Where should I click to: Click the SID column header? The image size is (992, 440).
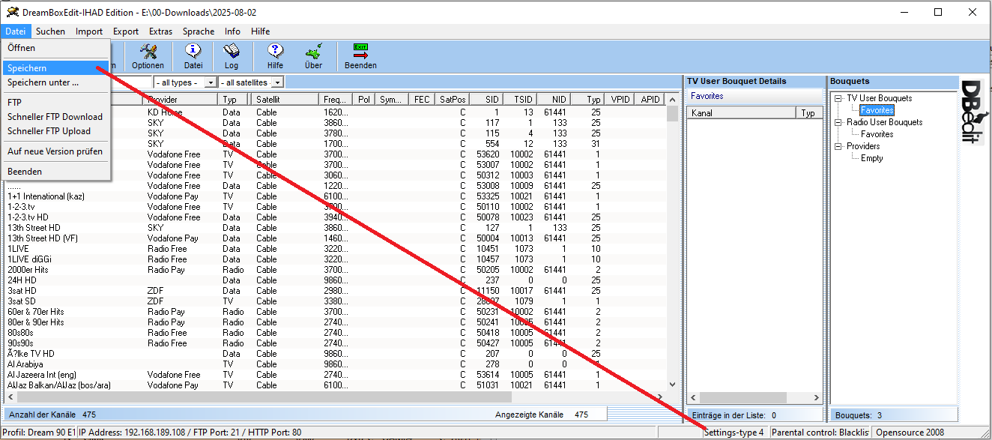492,99
